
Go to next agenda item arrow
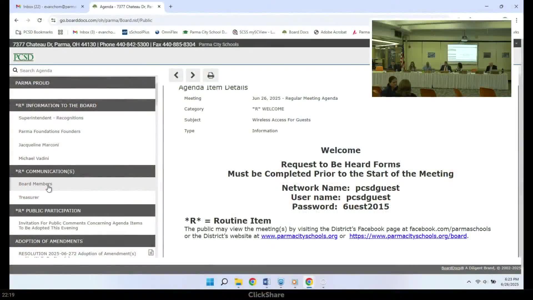tap(193, 75)
